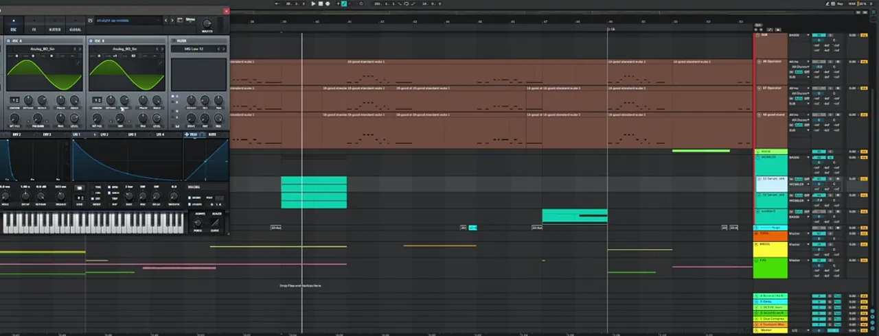879x336 pixels.
Task: Click the Serum on-screen piano keyboard
Action: [93, 222]
